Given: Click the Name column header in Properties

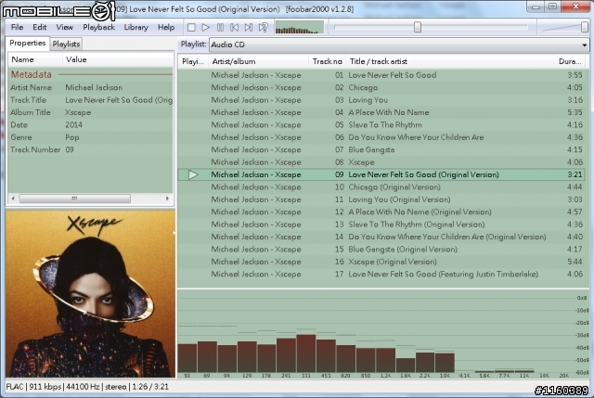Looking at the screenshot, I should (x=35, y=59).
